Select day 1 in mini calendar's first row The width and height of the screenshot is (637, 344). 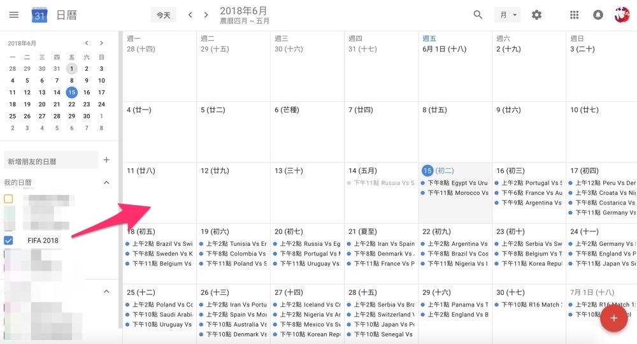click(71, 69)
